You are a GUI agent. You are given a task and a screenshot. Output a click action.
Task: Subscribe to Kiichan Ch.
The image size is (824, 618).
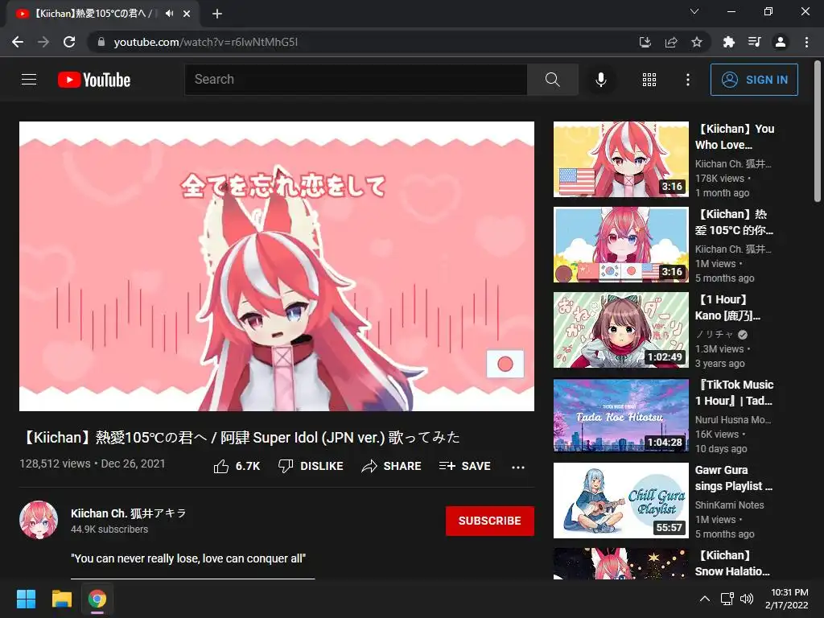click(x=490, y=521)
